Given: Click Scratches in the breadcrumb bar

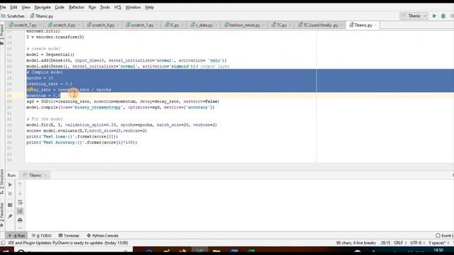Looking at the screenshot, I should click(x=13, y=16).
